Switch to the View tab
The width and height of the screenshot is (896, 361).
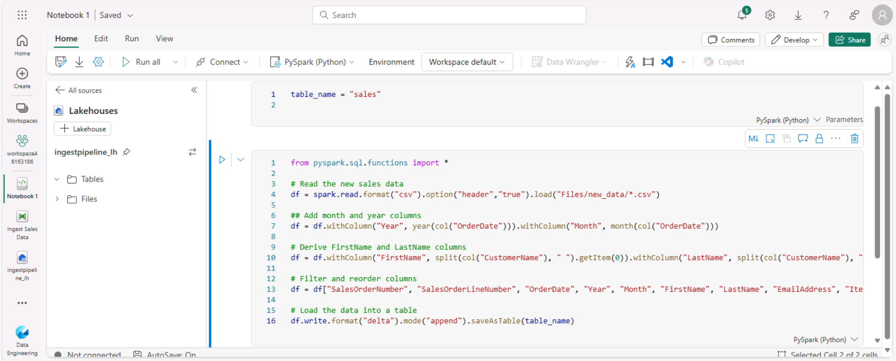pyautogui.click(x=164, y=39)
